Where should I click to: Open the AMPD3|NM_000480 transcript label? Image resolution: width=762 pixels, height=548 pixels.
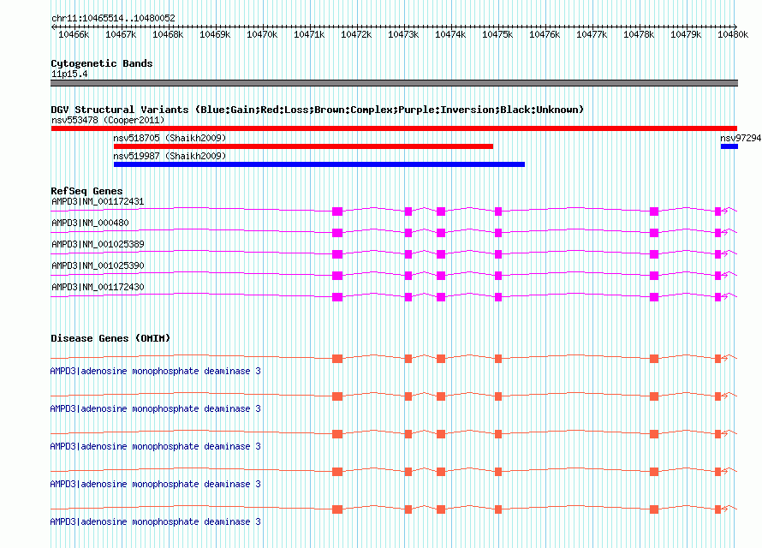pyautogui.click(x=90, y=223)
